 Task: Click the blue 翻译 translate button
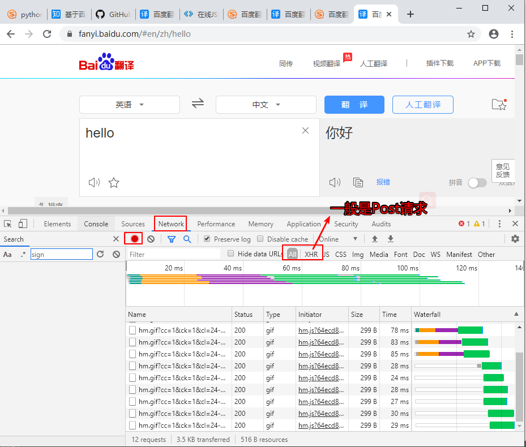tap(354, 105)
